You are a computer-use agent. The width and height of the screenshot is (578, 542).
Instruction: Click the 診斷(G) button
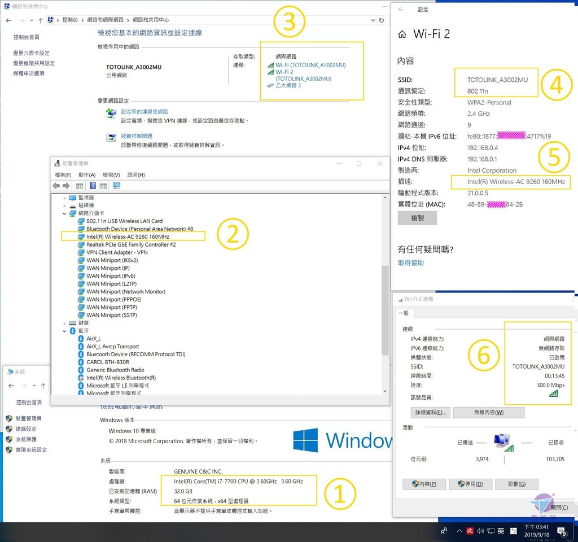[x=516, y=484]
